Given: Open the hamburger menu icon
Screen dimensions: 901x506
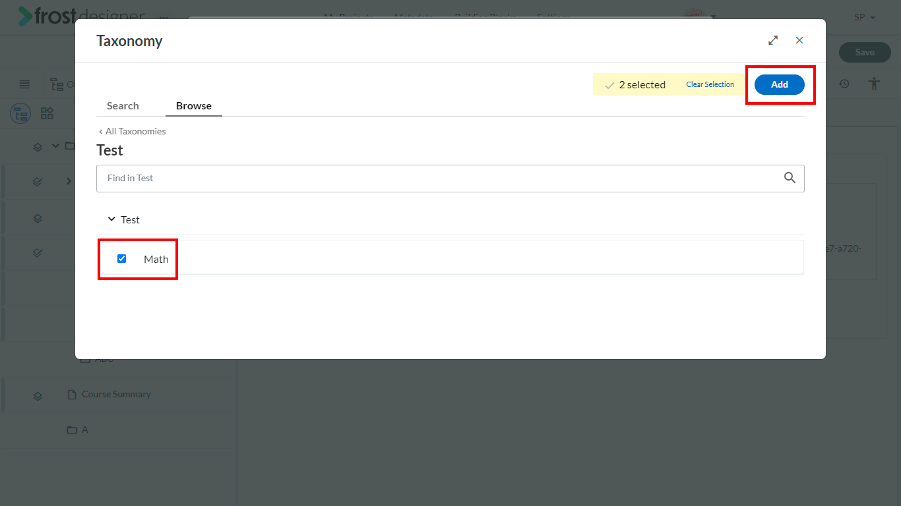Looking at the screenshot, I should pos(24,84).
